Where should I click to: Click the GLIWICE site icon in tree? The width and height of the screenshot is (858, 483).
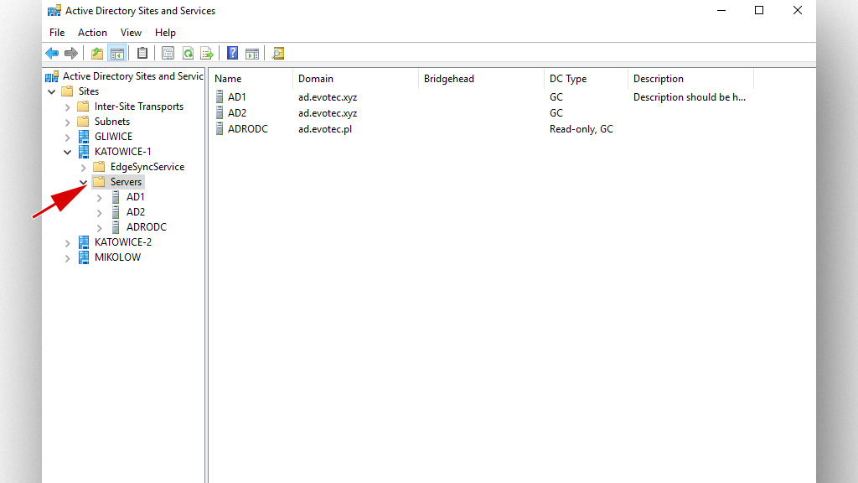[x=84, y=137]
